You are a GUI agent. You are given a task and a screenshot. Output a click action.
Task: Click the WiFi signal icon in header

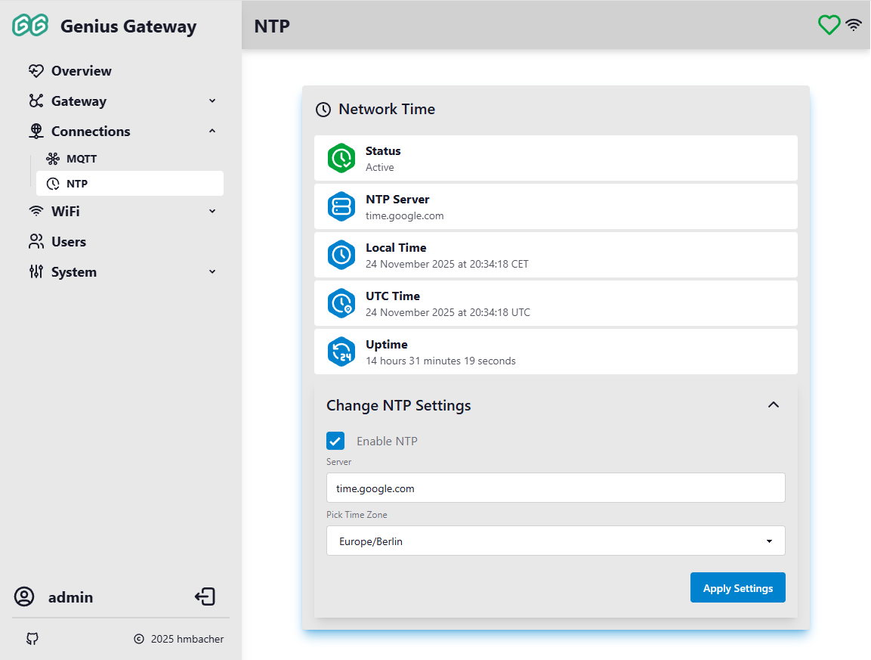(x=854, y=25)
